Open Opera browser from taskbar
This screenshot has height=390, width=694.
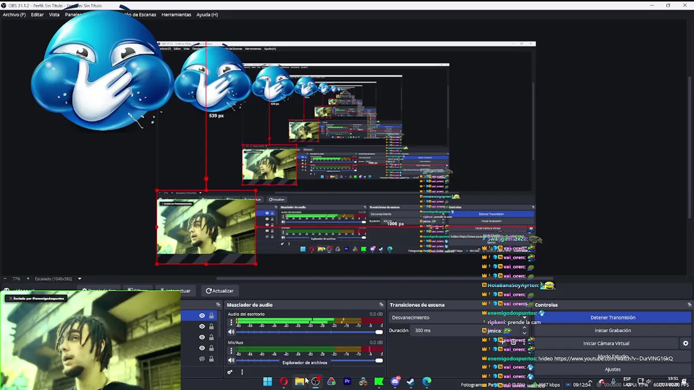point(284,382)
